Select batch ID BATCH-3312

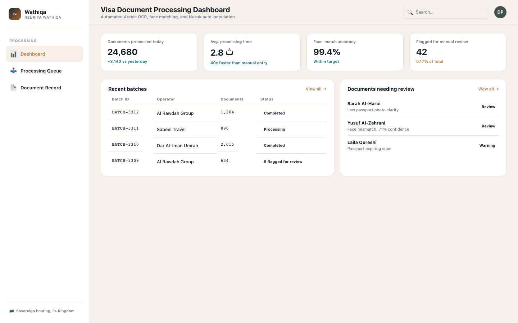click(125, 112)
